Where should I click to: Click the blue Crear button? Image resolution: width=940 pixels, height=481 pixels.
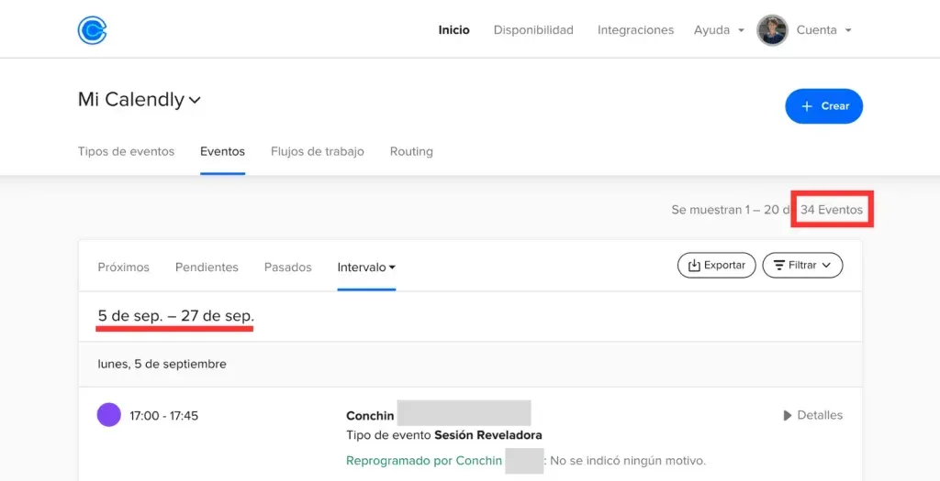pyautogui.click(x=823, y=106)
